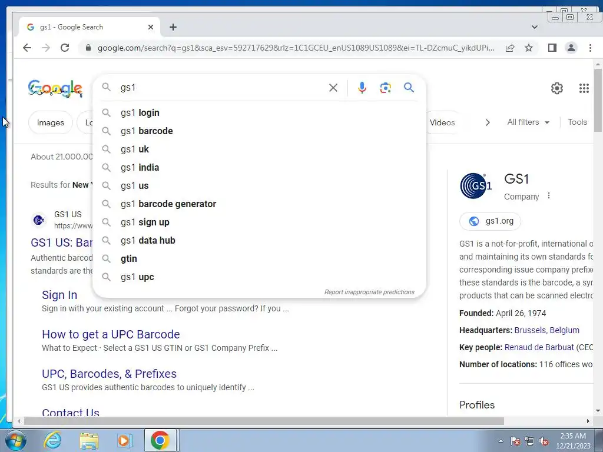Click the Google holiday logo
603x452 pixels.
click(x=55, y=88)
